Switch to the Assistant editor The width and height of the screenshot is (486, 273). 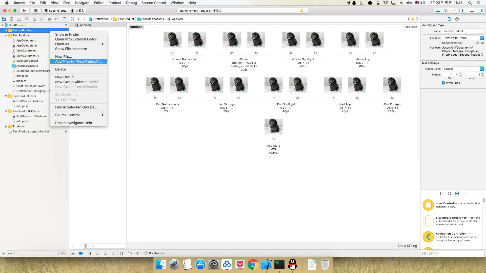click(446, 11)
